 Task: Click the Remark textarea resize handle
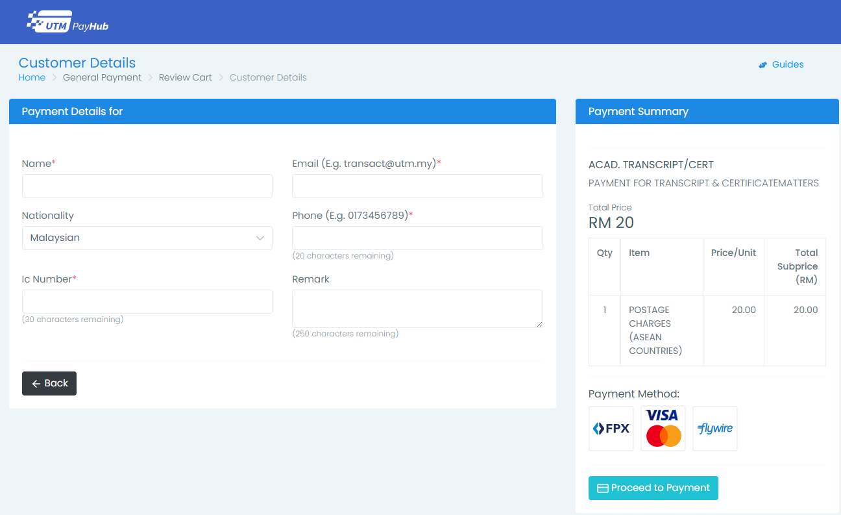point(539,323)
